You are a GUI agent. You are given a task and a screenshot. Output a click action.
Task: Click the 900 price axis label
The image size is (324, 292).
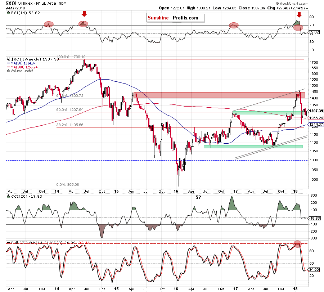point(315,179)
